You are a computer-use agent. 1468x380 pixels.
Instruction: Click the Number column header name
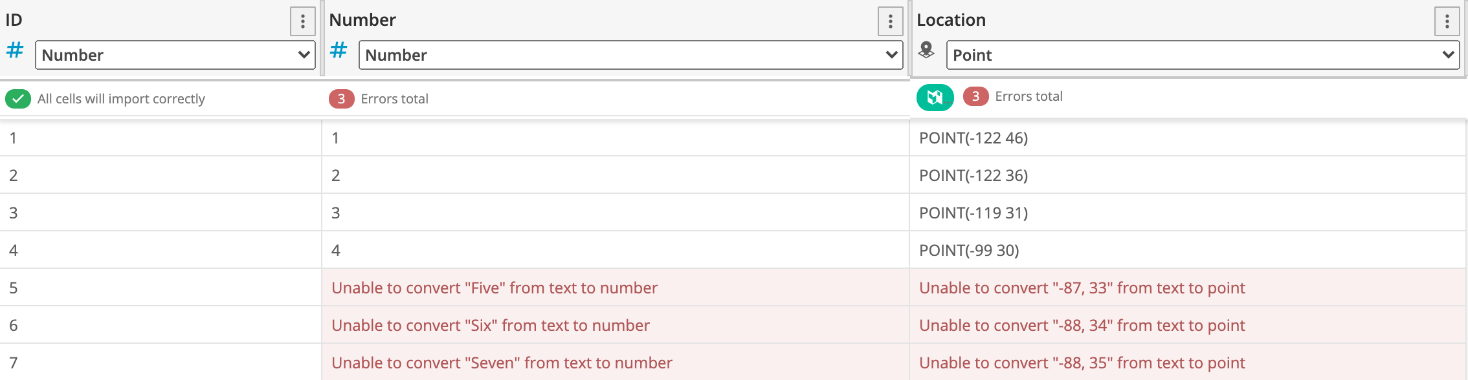click(362, 20)
